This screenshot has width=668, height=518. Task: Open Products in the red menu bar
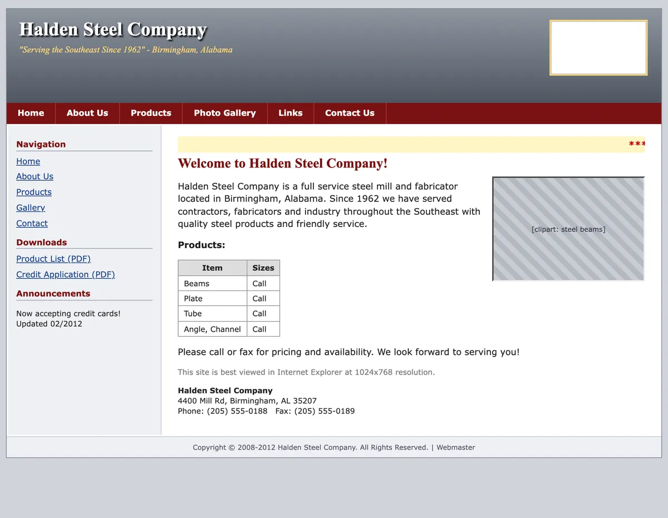151,113
